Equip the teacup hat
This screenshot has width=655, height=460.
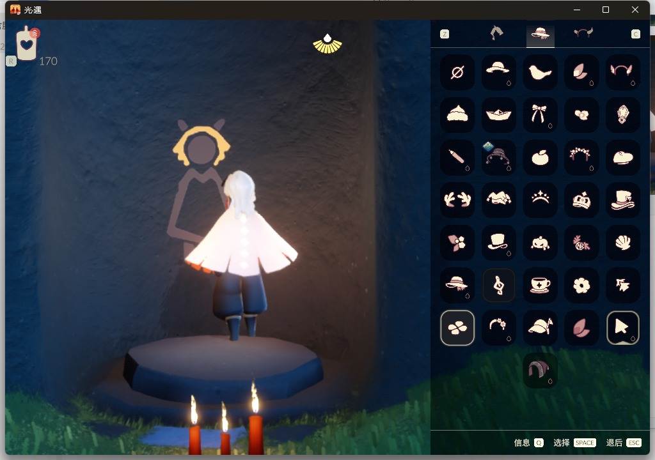[540, 285]
